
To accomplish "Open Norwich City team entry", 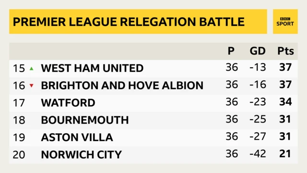I will pyautogui.click(x=82, y=154).
